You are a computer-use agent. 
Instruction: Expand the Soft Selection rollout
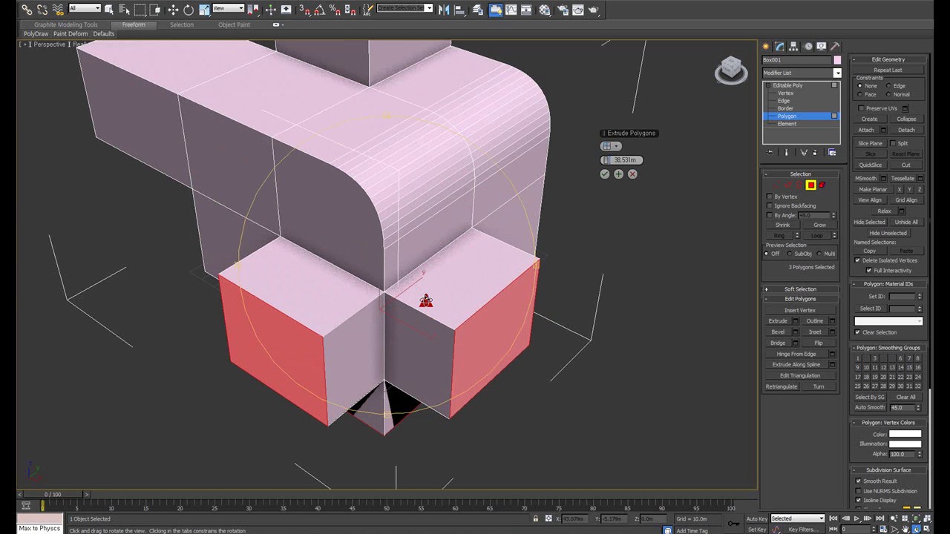tap(800, 289)
